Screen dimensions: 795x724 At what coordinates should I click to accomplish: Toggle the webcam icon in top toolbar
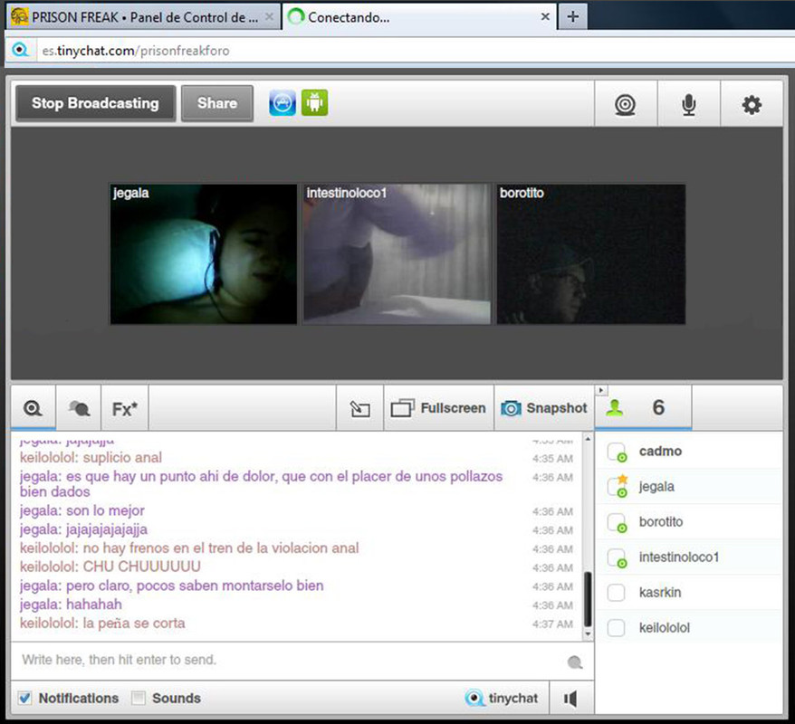point(625,105)
